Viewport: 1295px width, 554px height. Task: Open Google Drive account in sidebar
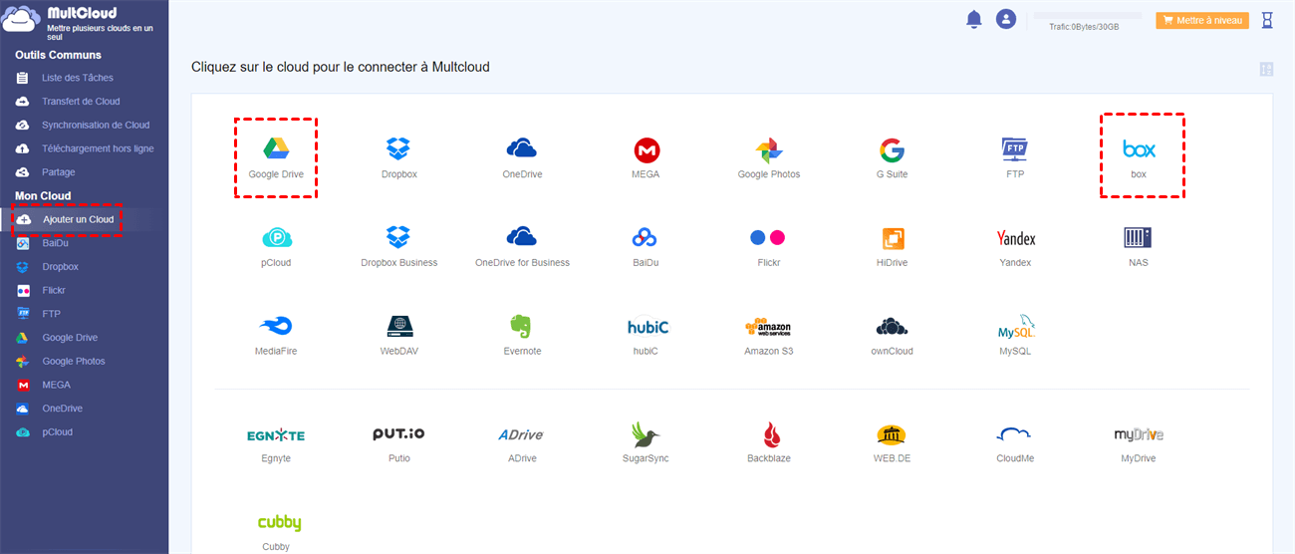pos(70,338)
